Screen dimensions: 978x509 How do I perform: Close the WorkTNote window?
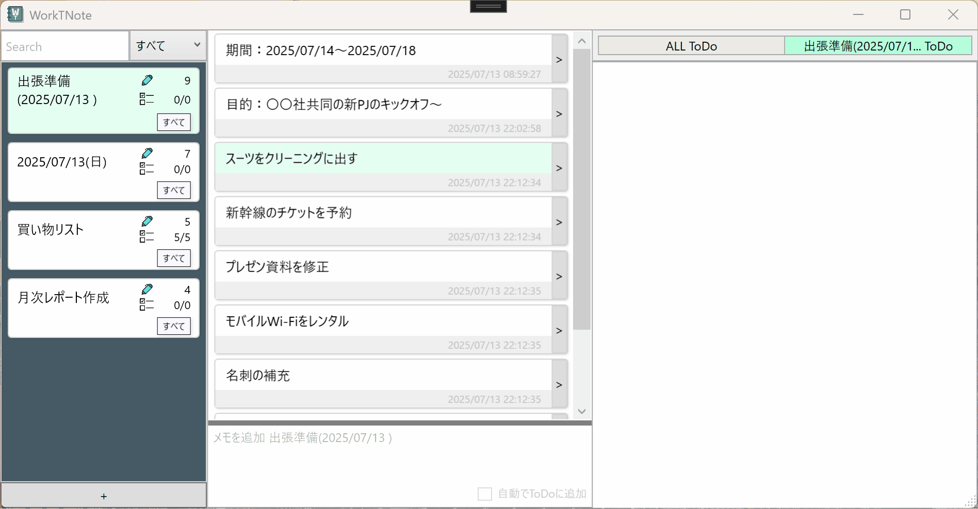[x=953, y=14]
